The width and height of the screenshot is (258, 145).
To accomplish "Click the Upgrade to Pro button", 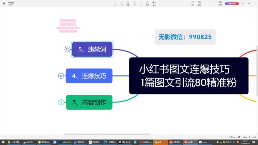I will point(232,3).
